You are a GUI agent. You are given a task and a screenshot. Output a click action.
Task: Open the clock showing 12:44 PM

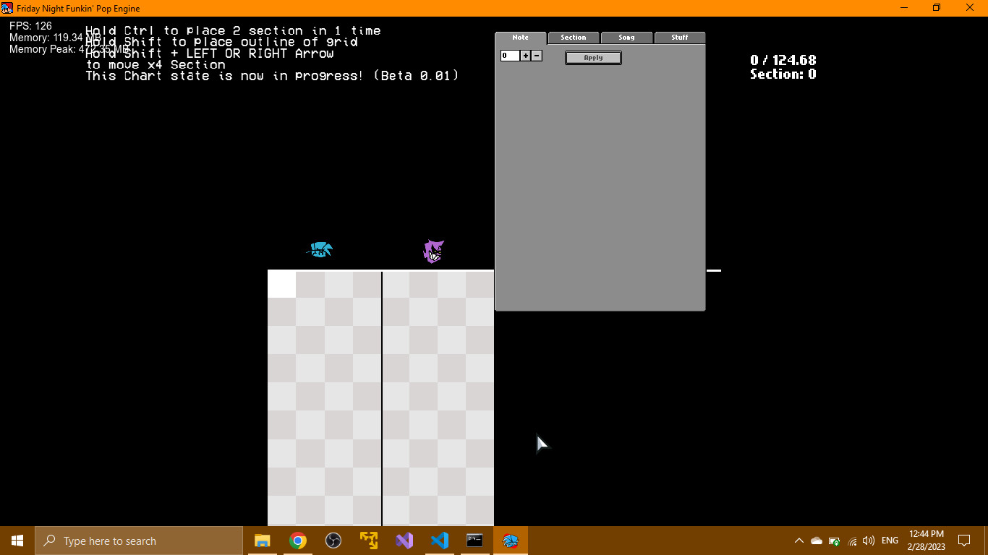click(x=927, y=541)
